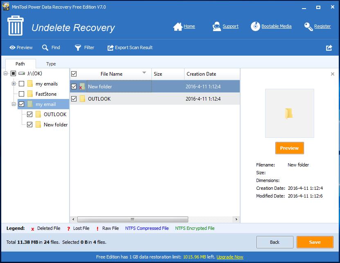Collapse the my email folder node

tap(14, 104)
